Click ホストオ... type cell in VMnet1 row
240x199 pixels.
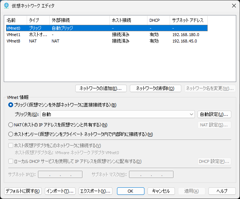pos(38,35)
